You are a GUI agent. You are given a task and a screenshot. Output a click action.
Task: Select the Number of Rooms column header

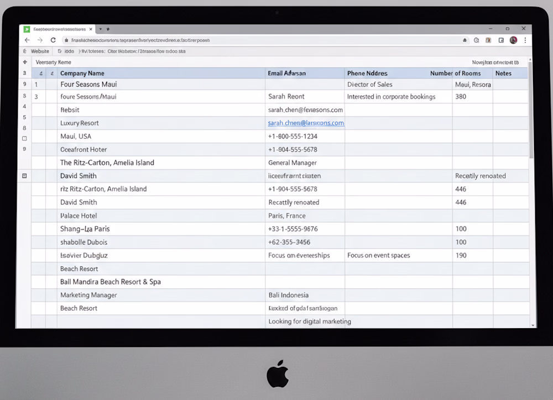[455, 73]
